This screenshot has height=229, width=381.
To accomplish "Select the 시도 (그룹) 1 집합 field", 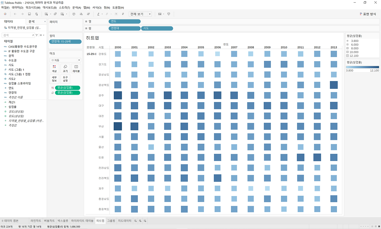I will 19,74.
